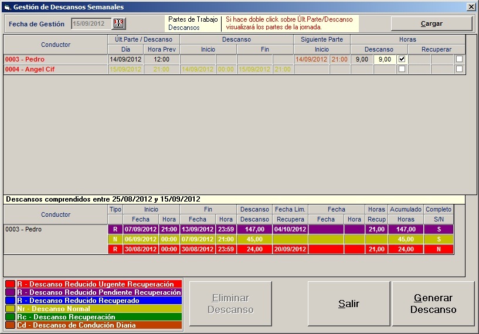Click the Cd - Descanso de Condución Diaria label
Viewport: 479px width, 334px height.
(x=99, y=325)
